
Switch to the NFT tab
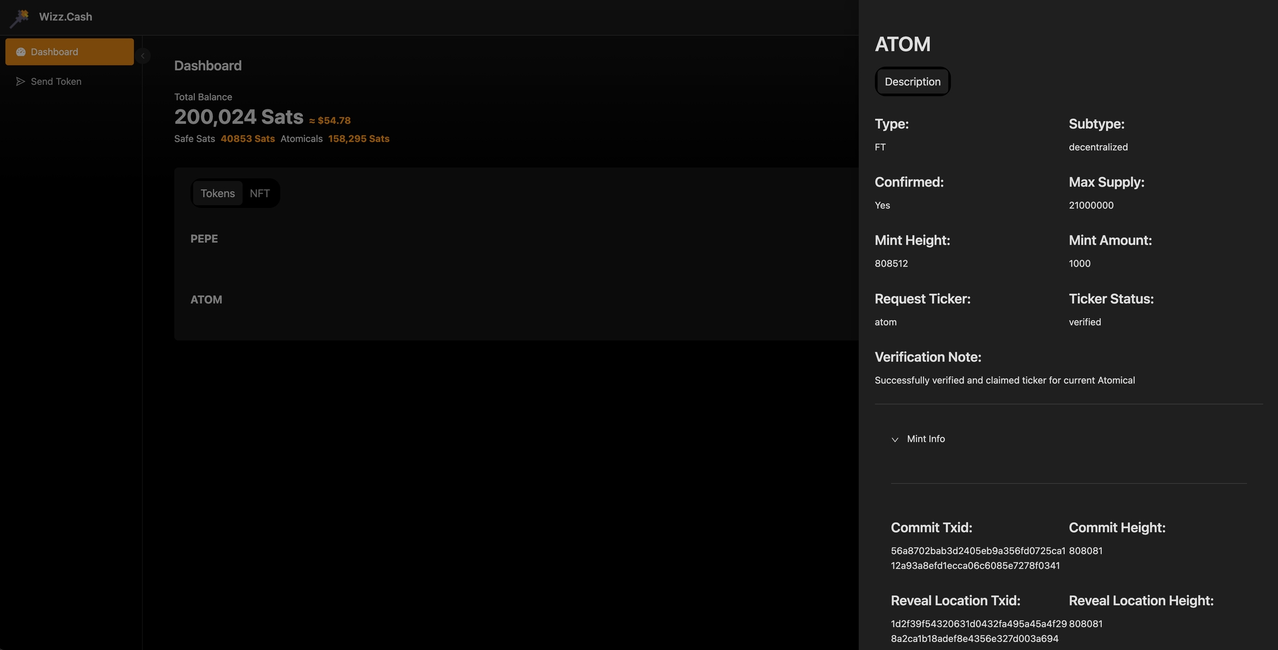point(259,193)
